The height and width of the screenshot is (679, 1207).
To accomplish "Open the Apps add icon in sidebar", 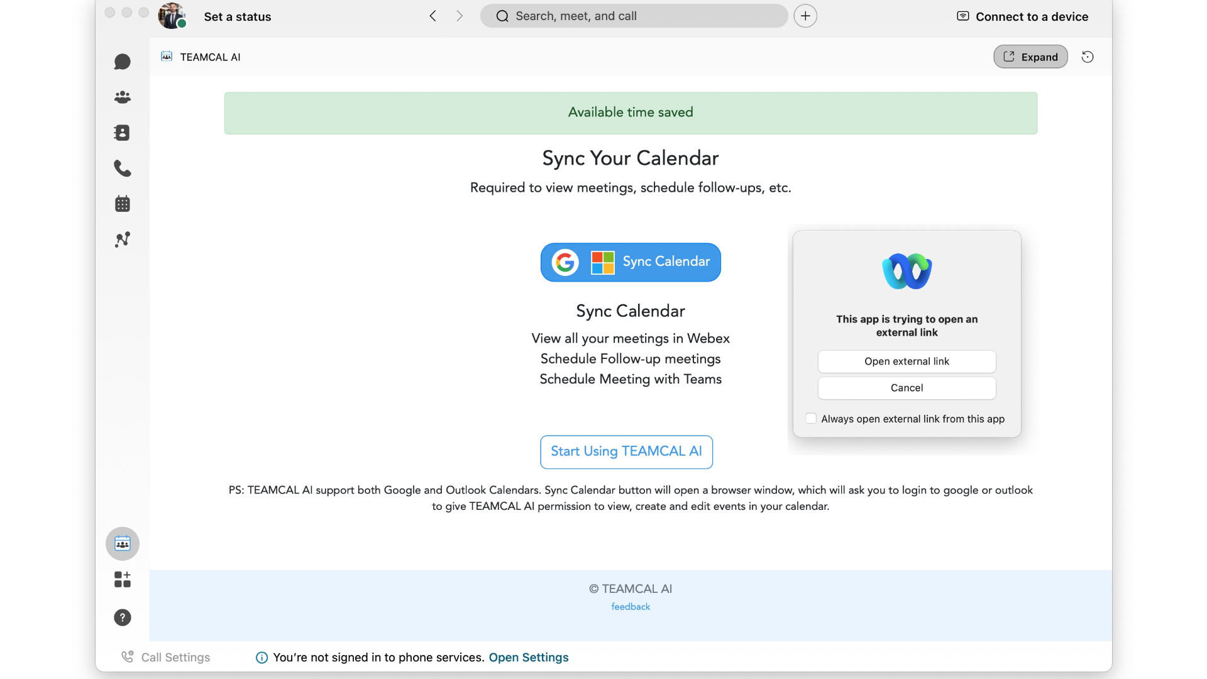I will 123,579.
